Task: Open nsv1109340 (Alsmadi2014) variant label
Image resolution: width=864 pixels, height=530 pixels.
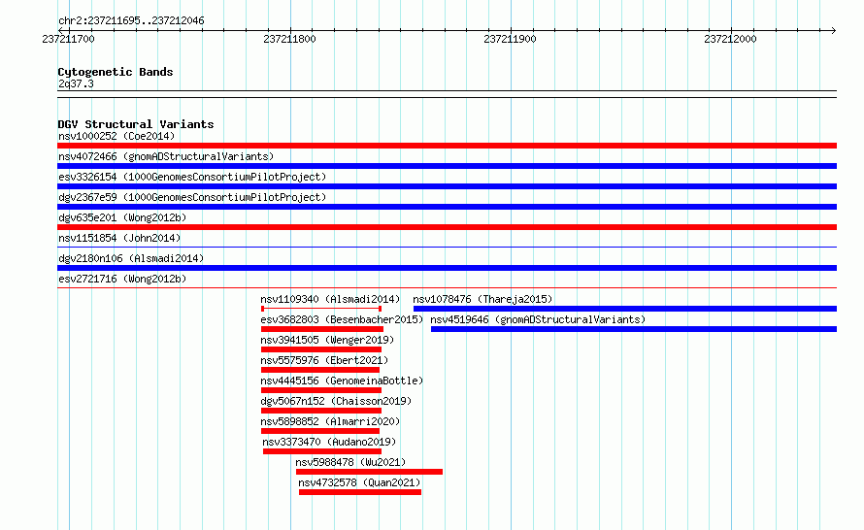Action: [330, 299]
